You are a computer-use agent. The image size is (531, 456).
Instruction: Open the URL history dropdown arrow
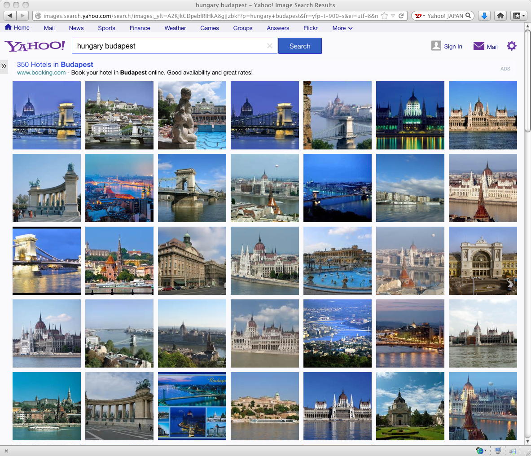(x=393, y=16)
